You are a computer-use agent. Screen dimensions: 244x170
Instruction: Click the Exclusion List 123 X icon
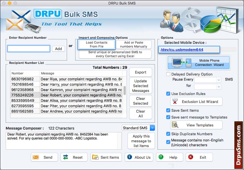[x=175, y=101]
